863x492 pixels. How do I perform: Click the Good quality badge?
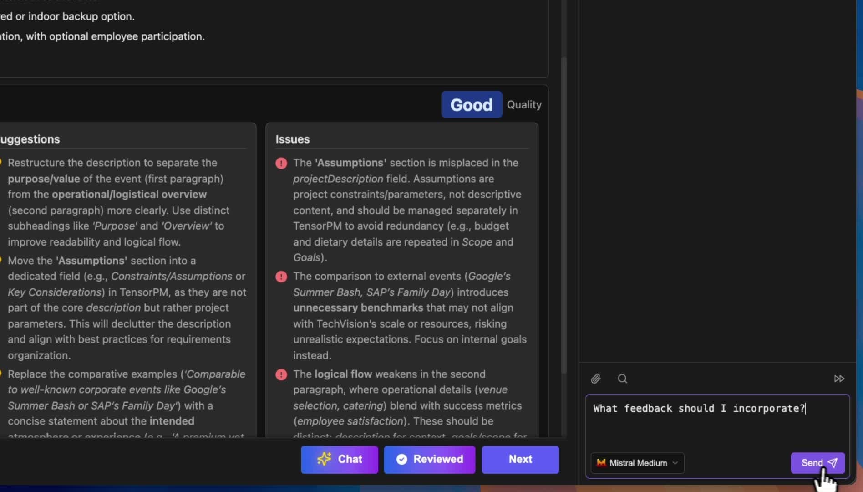click(x=471, y=105)
